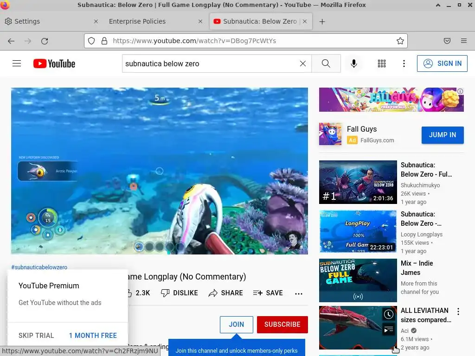475x356 pixels.
Task: Share the video
Action: (x=226, y=293)
